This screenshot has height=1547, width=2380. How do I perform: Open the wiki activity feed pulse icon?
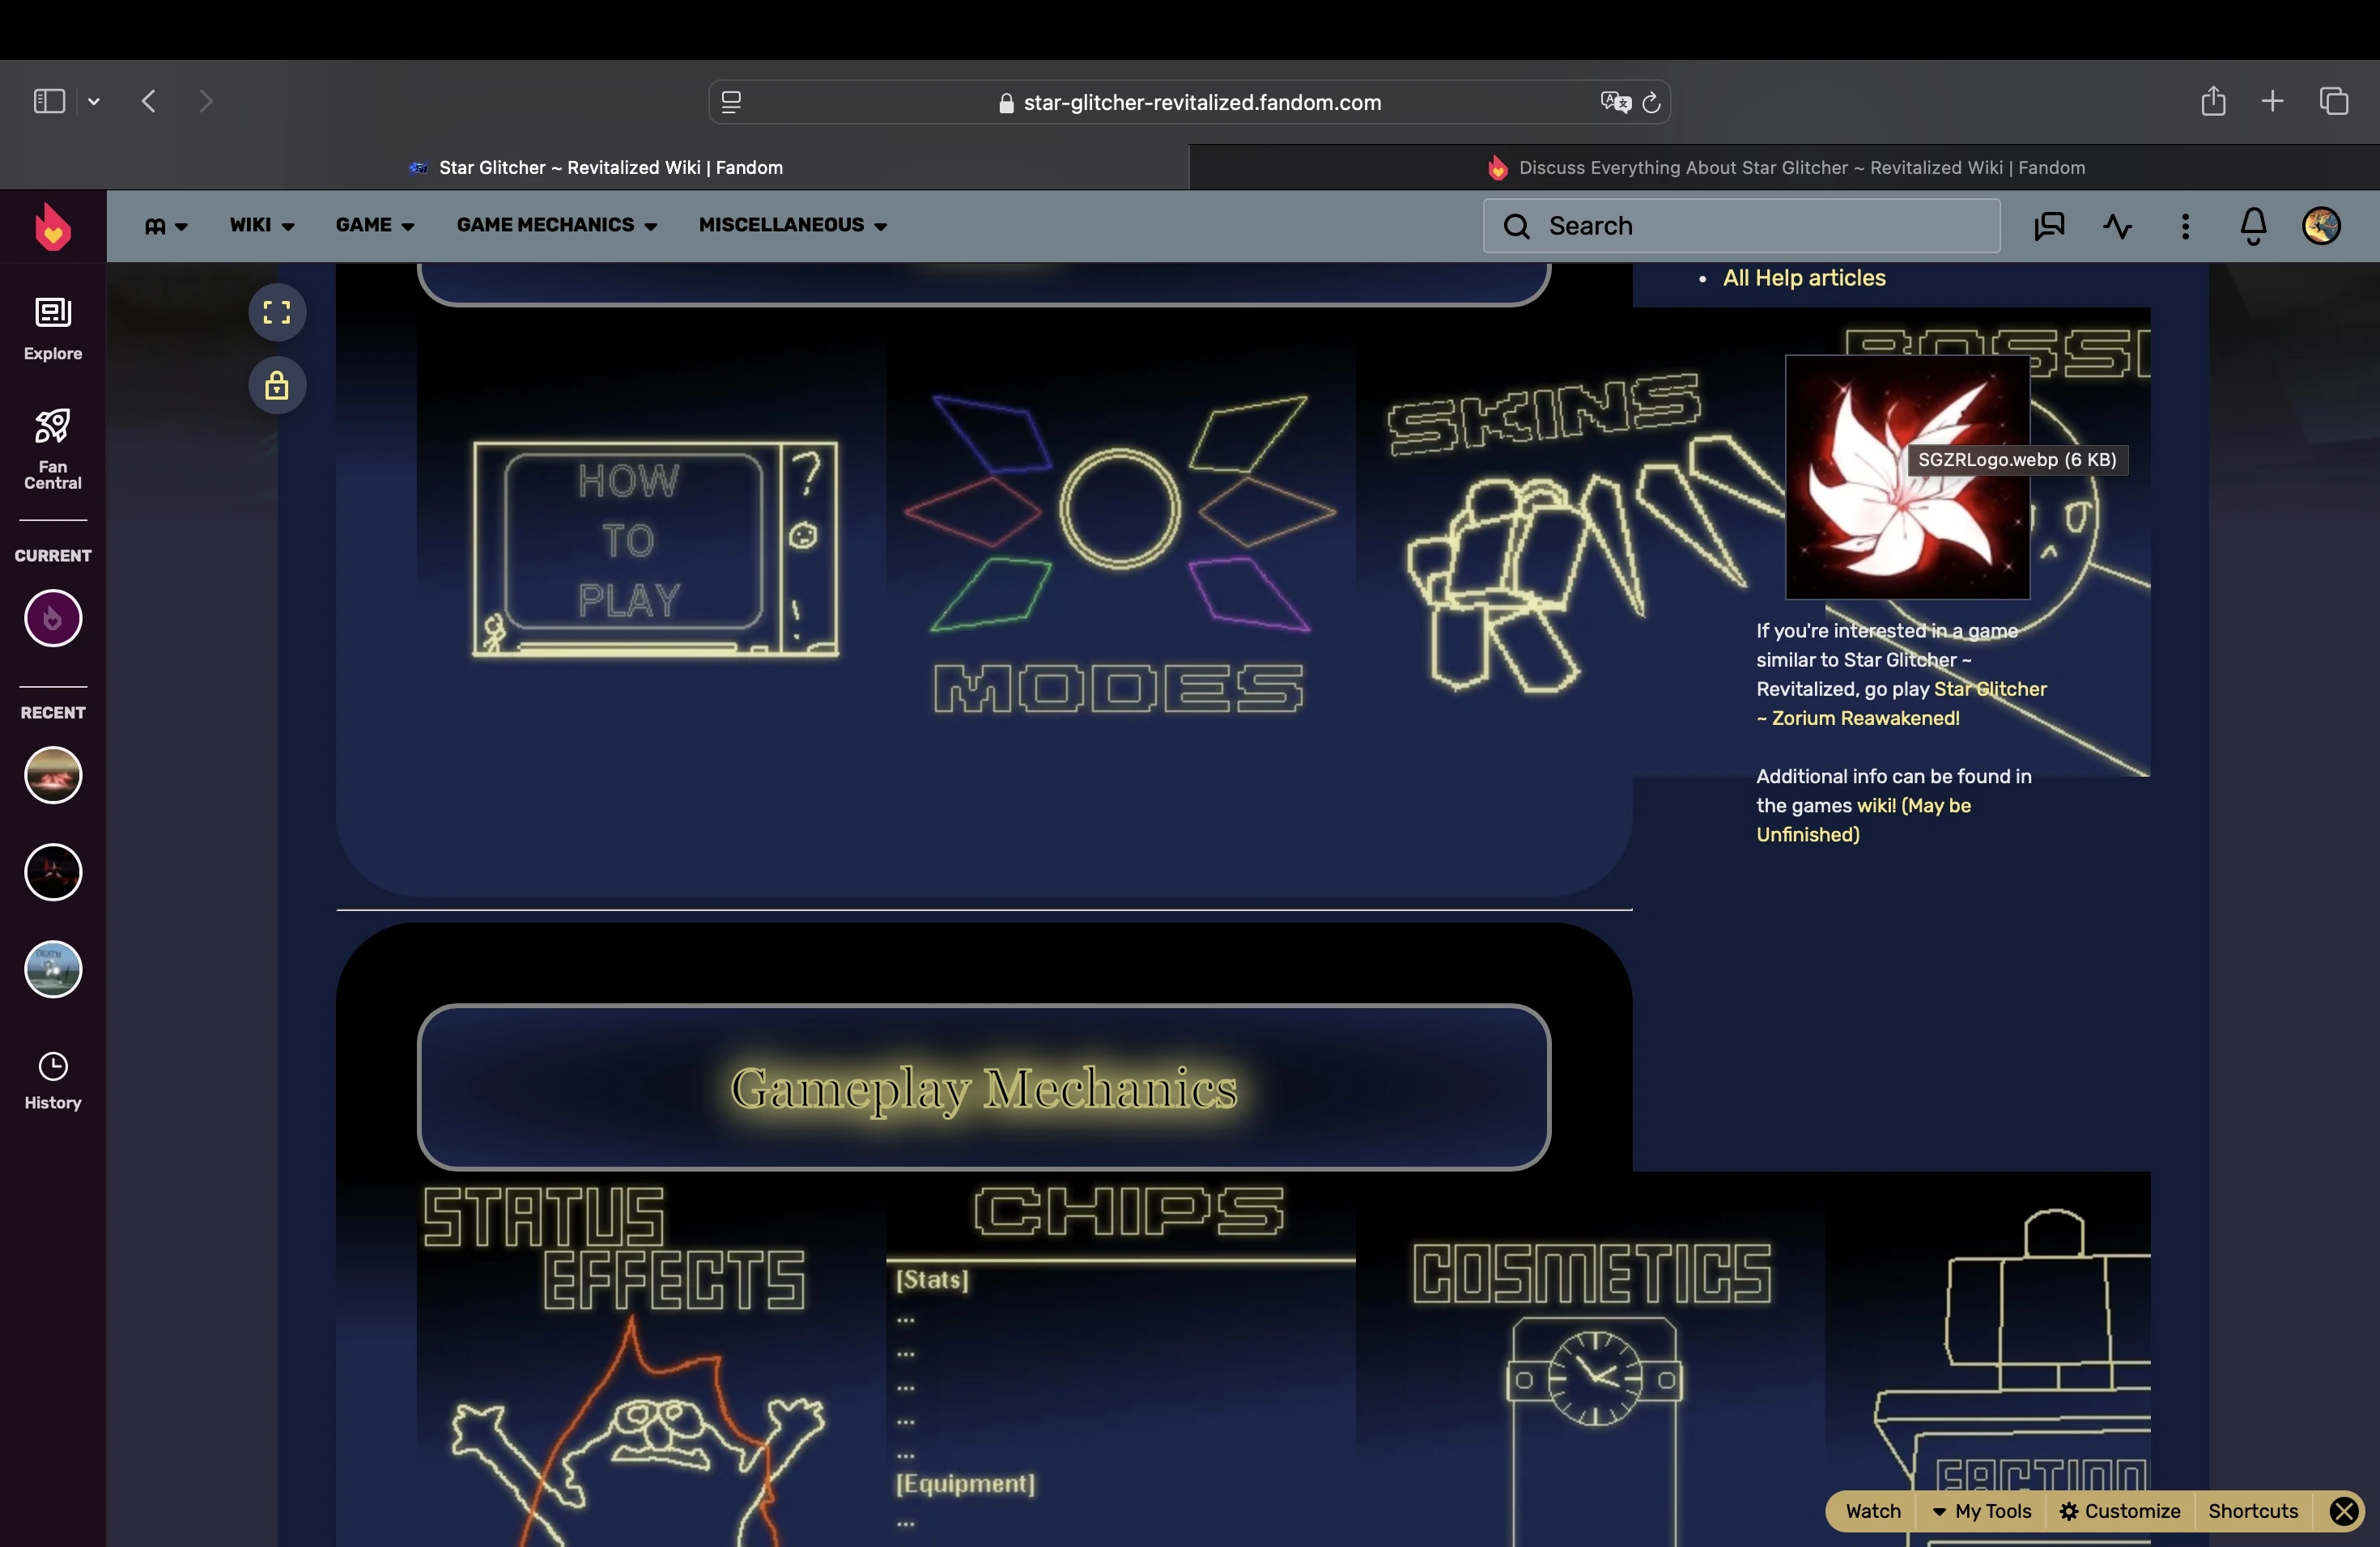[x=2117, y=226]
